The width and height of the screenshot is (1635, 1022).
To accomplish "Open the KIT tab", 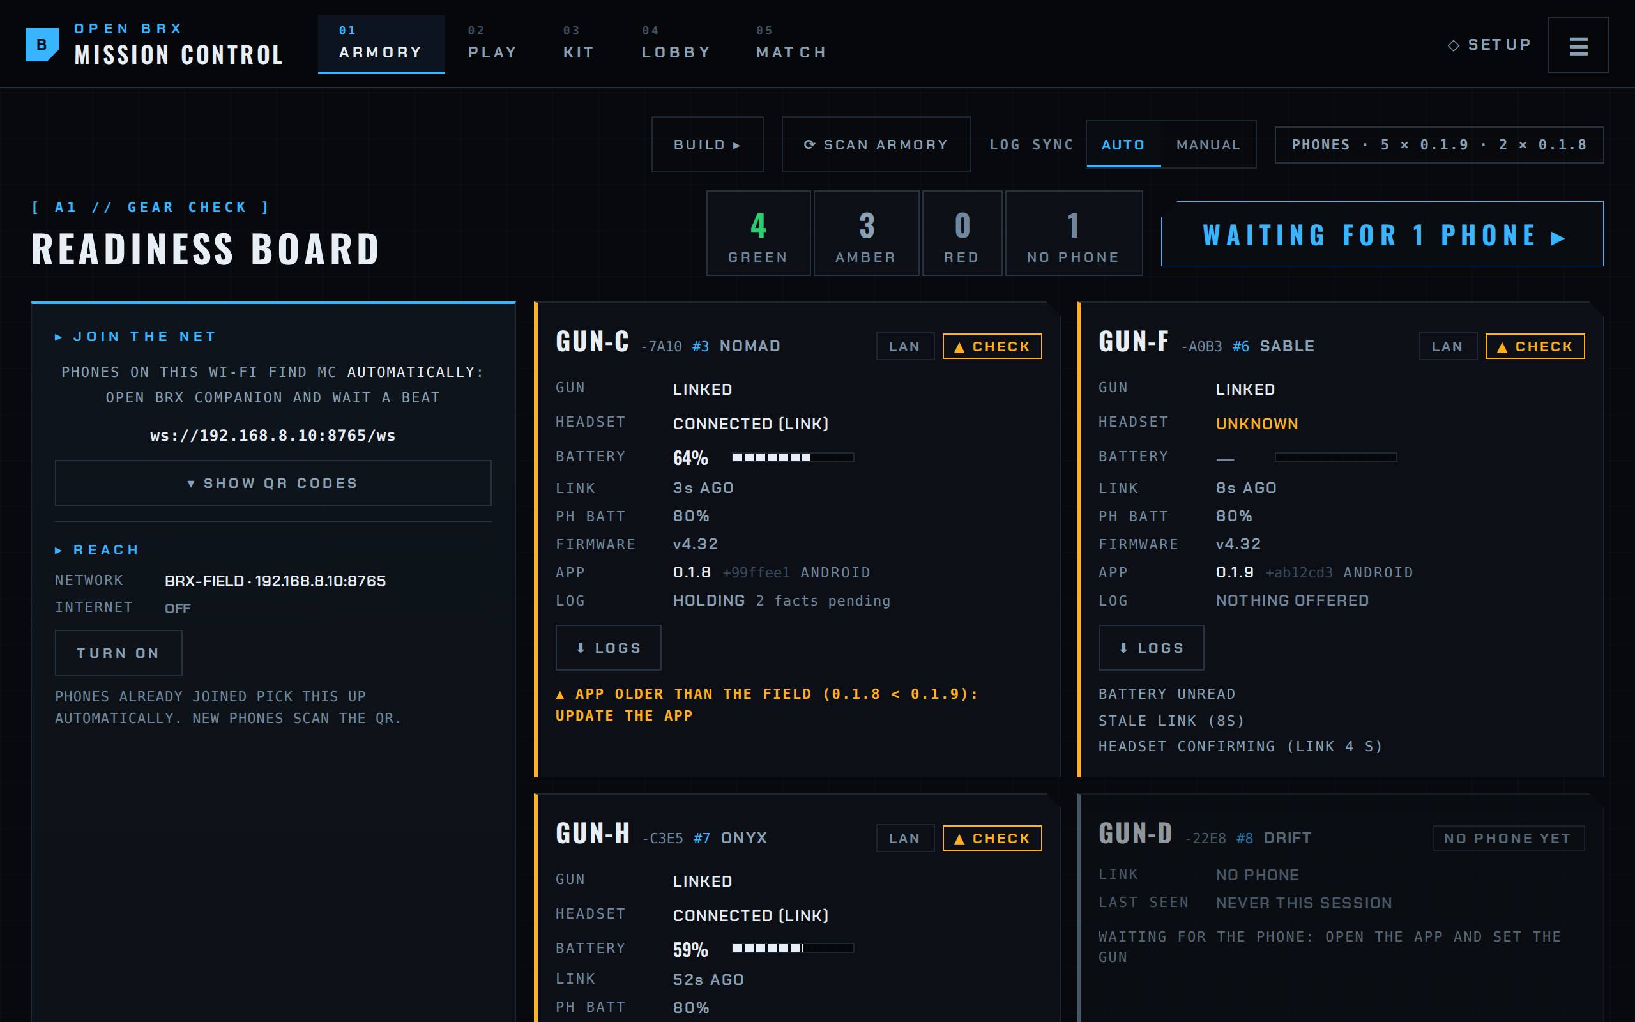I will pos(579,44).
